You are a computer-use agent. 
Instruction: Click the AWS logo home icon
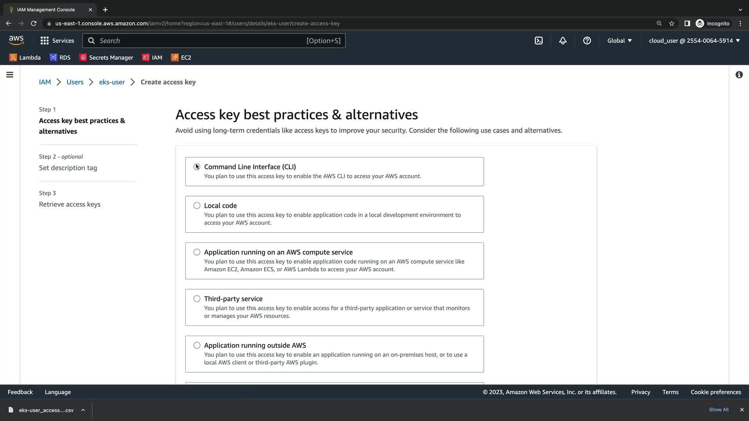(x=16, y=41)
